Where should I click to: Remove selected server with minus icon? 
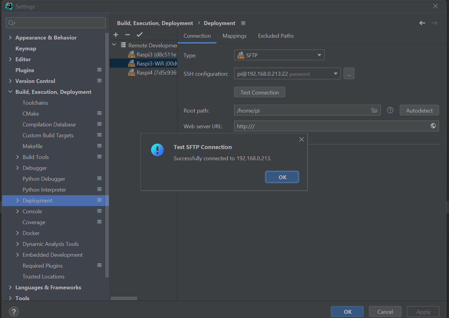pyautogui.click(x=128, y=35)
